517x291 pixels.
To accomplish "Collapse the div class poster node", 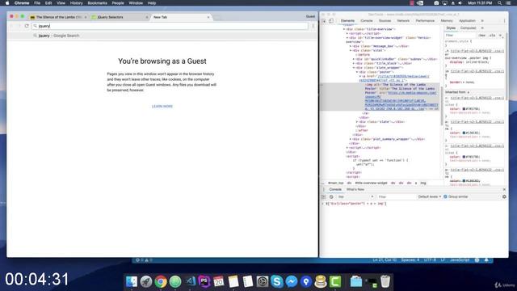I will pos(357,72).
